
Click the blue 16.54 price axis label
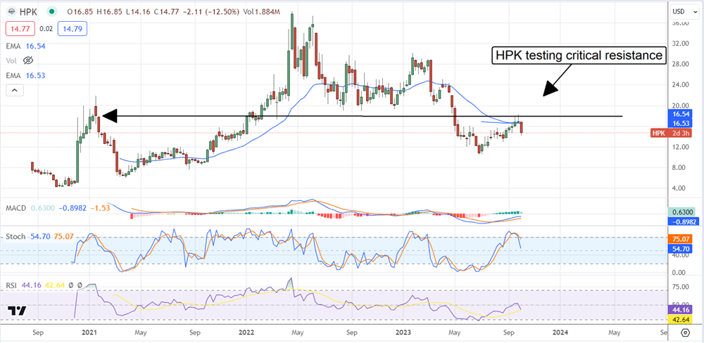681,115
